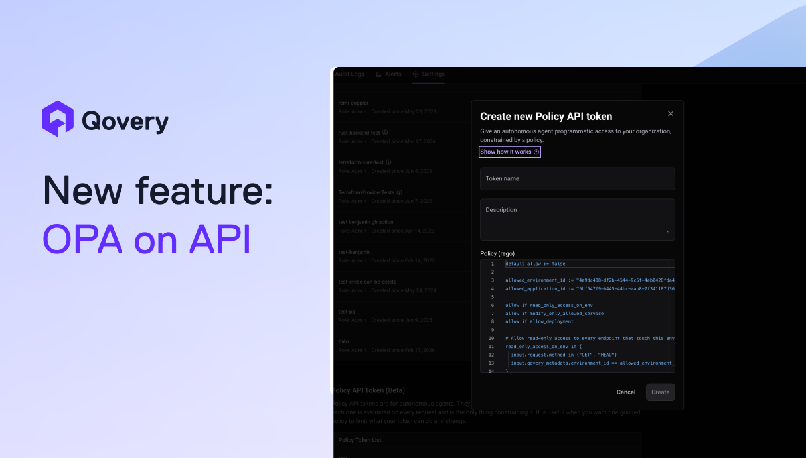Click the 'Policy API Token (Beta)' heading

point(368,390)
